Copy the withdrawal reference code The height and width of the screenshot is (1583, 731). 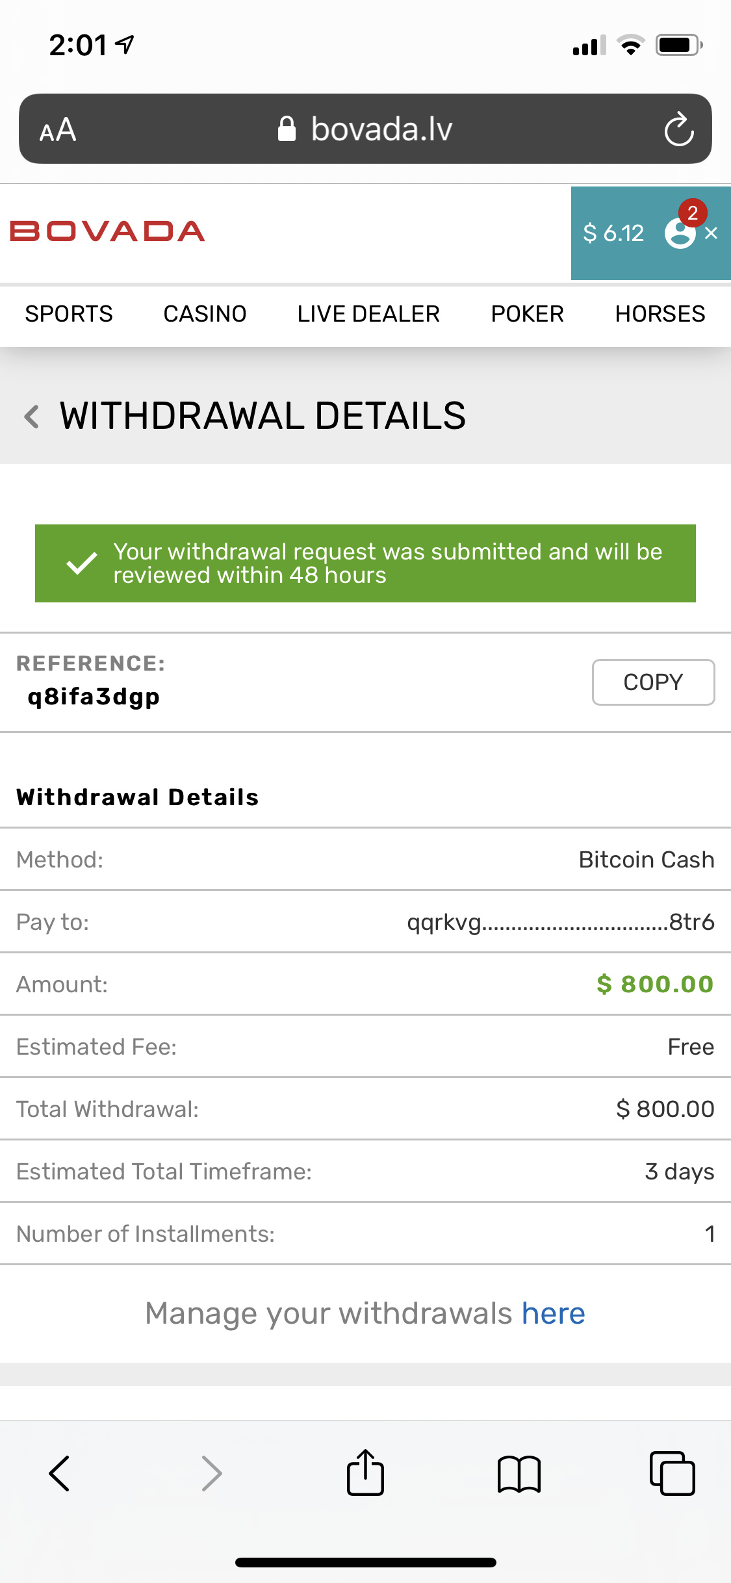coord(653,682)
